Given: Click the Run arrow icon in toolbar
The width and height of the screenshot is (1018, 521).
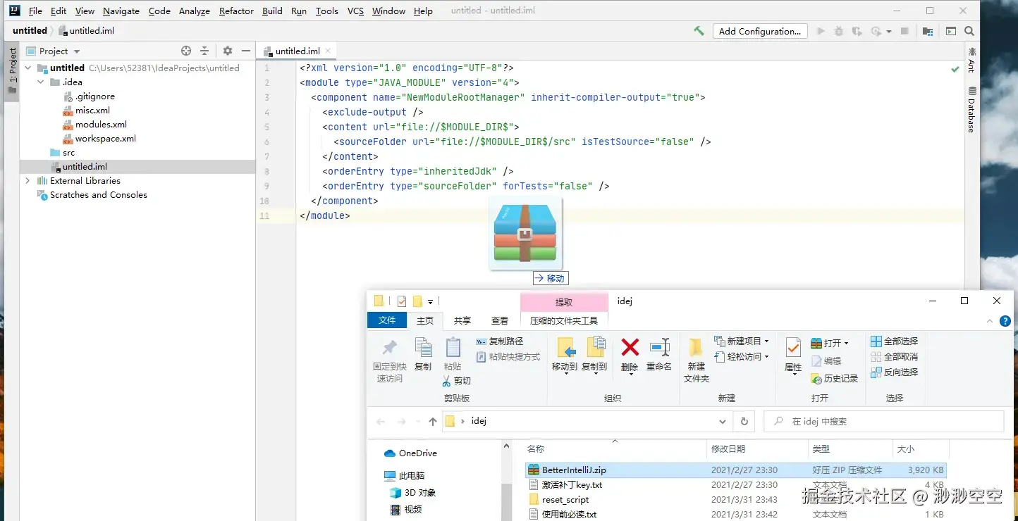Looking at the screenshot, I should click(821, 31).
